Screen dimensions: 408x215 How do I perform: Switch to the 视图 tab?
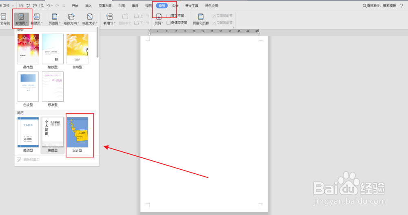tap(149, 6)
